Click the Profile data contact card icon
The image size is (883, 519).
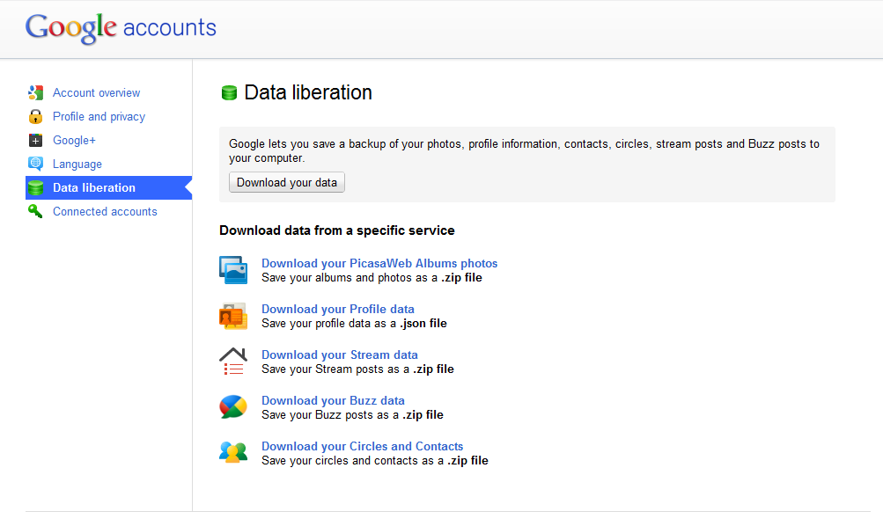pos(233,316)
